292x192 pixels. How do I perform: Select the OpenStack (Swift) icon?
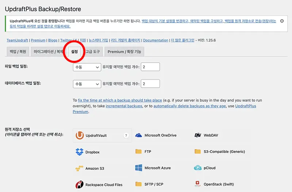(197, 184)
